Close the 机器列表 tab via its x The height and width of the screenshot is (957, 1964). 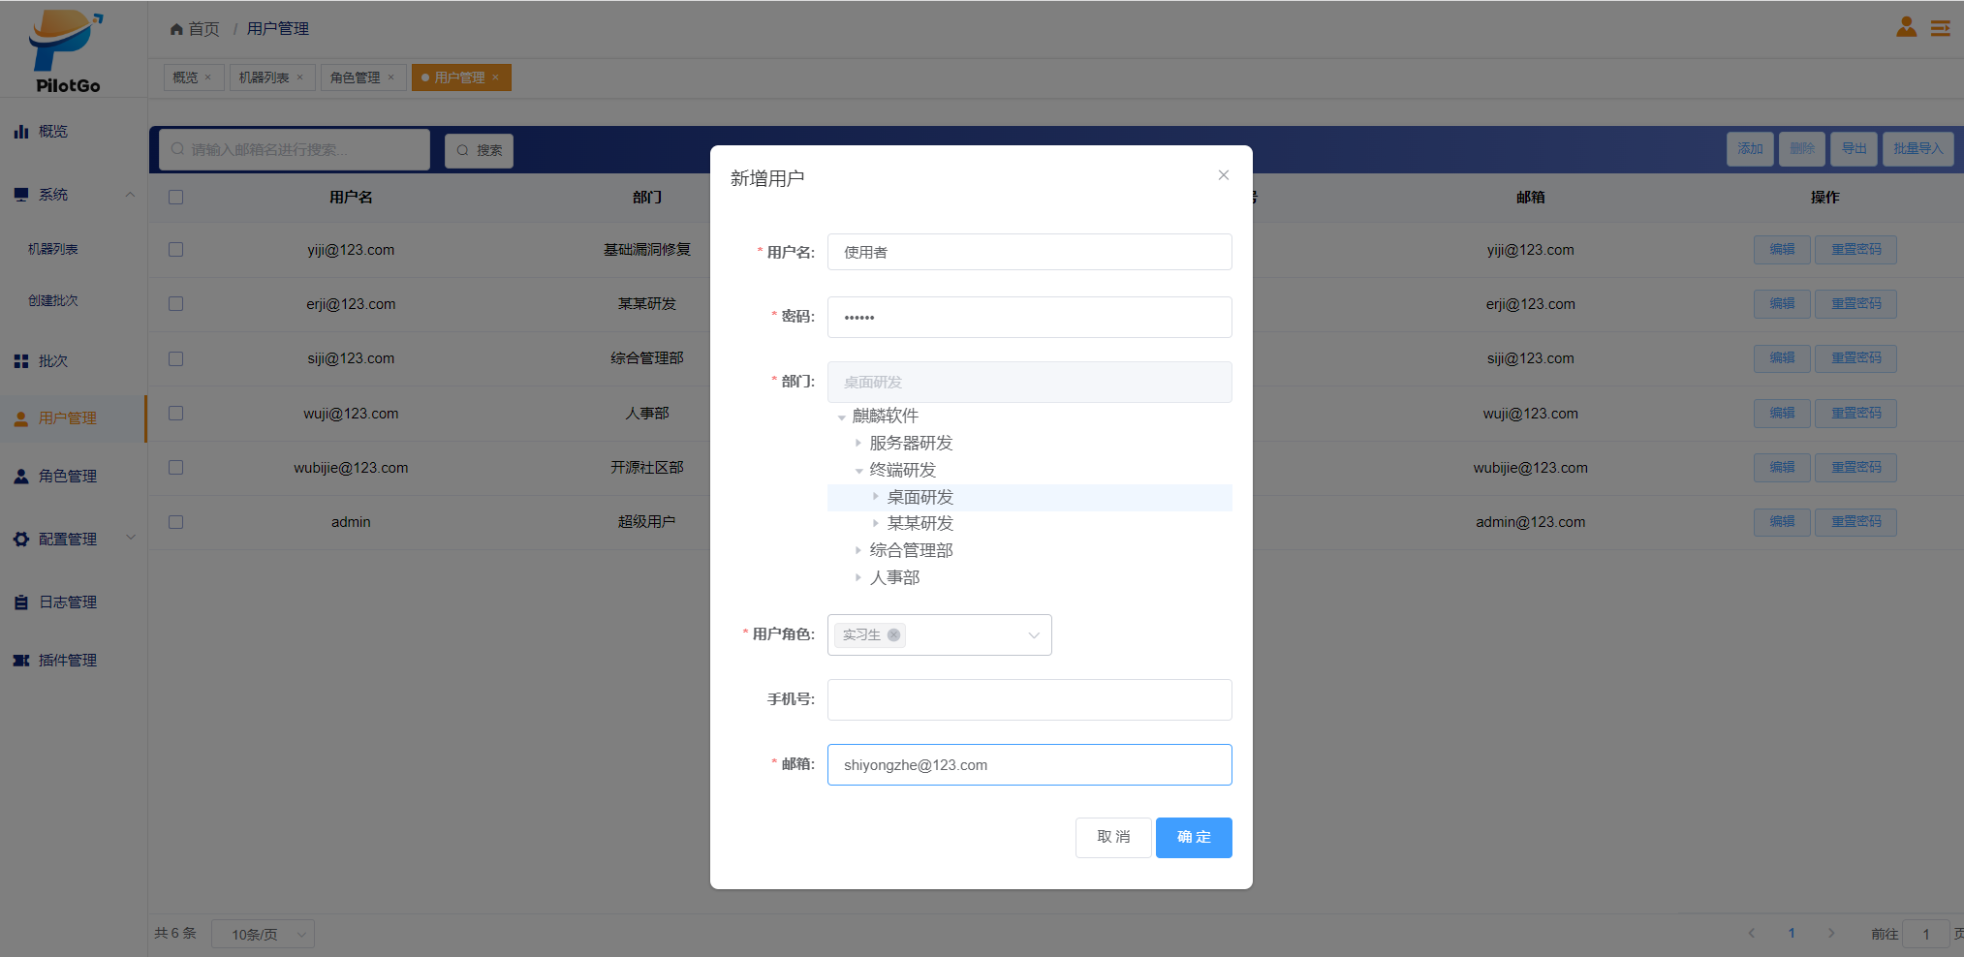[x=300, y=77]
